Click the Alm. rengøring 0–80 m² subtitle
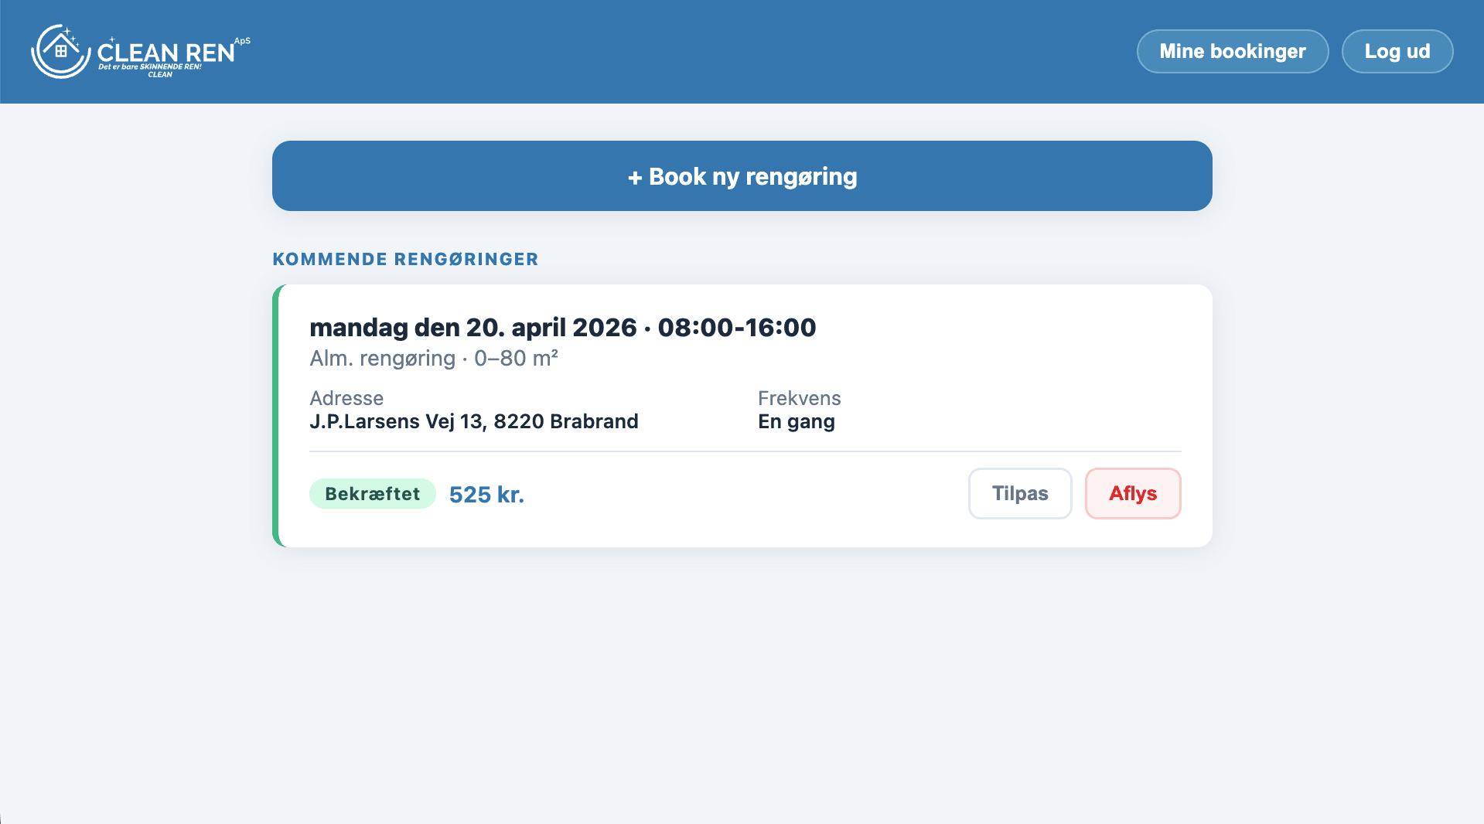Image resolution: width=1484 pixels, height=824 pixels. click(433, 358)
